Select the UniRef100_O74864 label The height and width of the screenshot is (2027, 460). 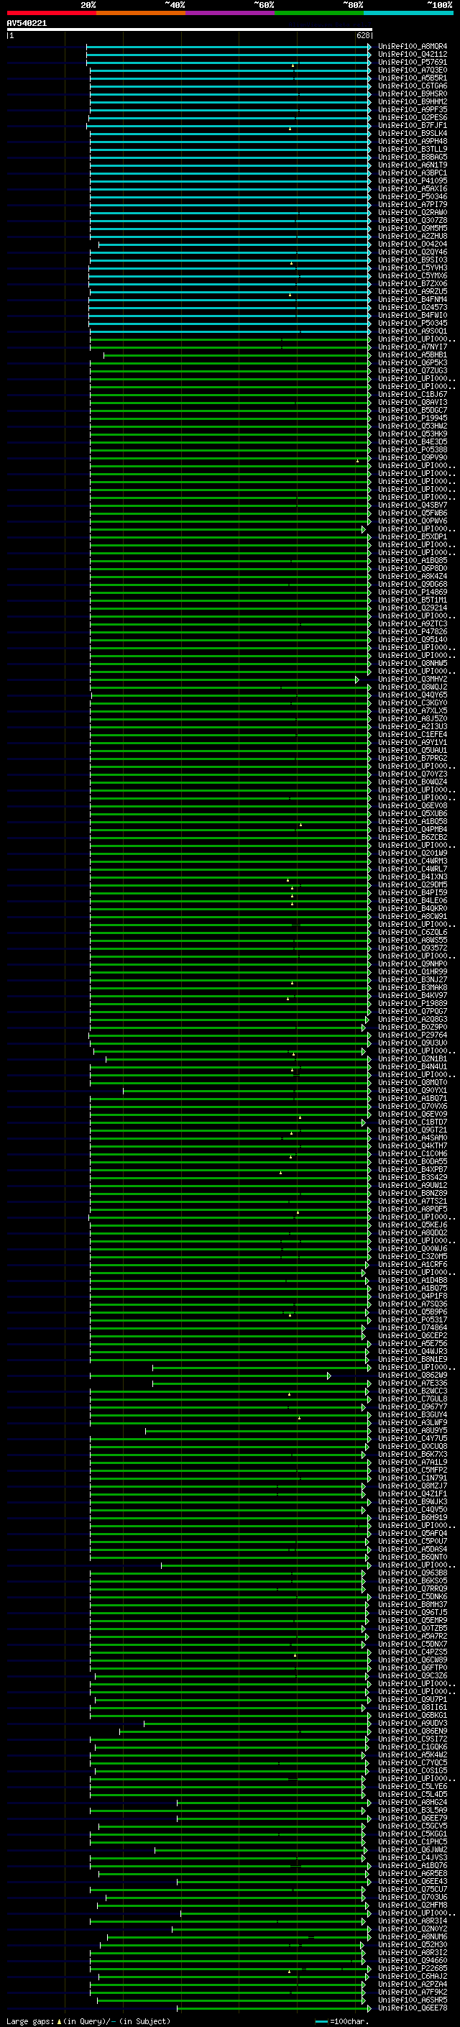(412, 1327)
